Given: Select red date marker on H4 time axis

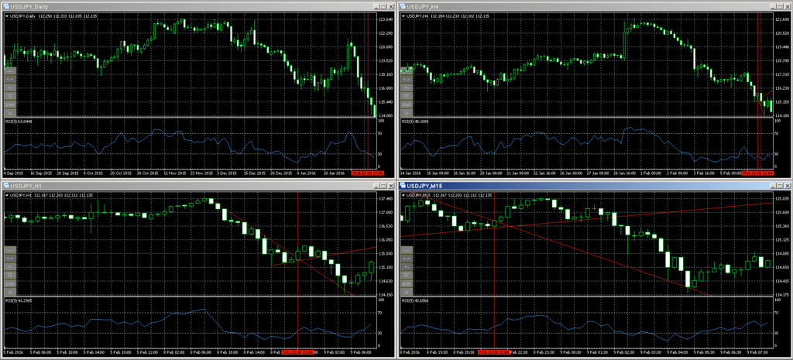Looking at the screenshot, I should click(757, 173).
